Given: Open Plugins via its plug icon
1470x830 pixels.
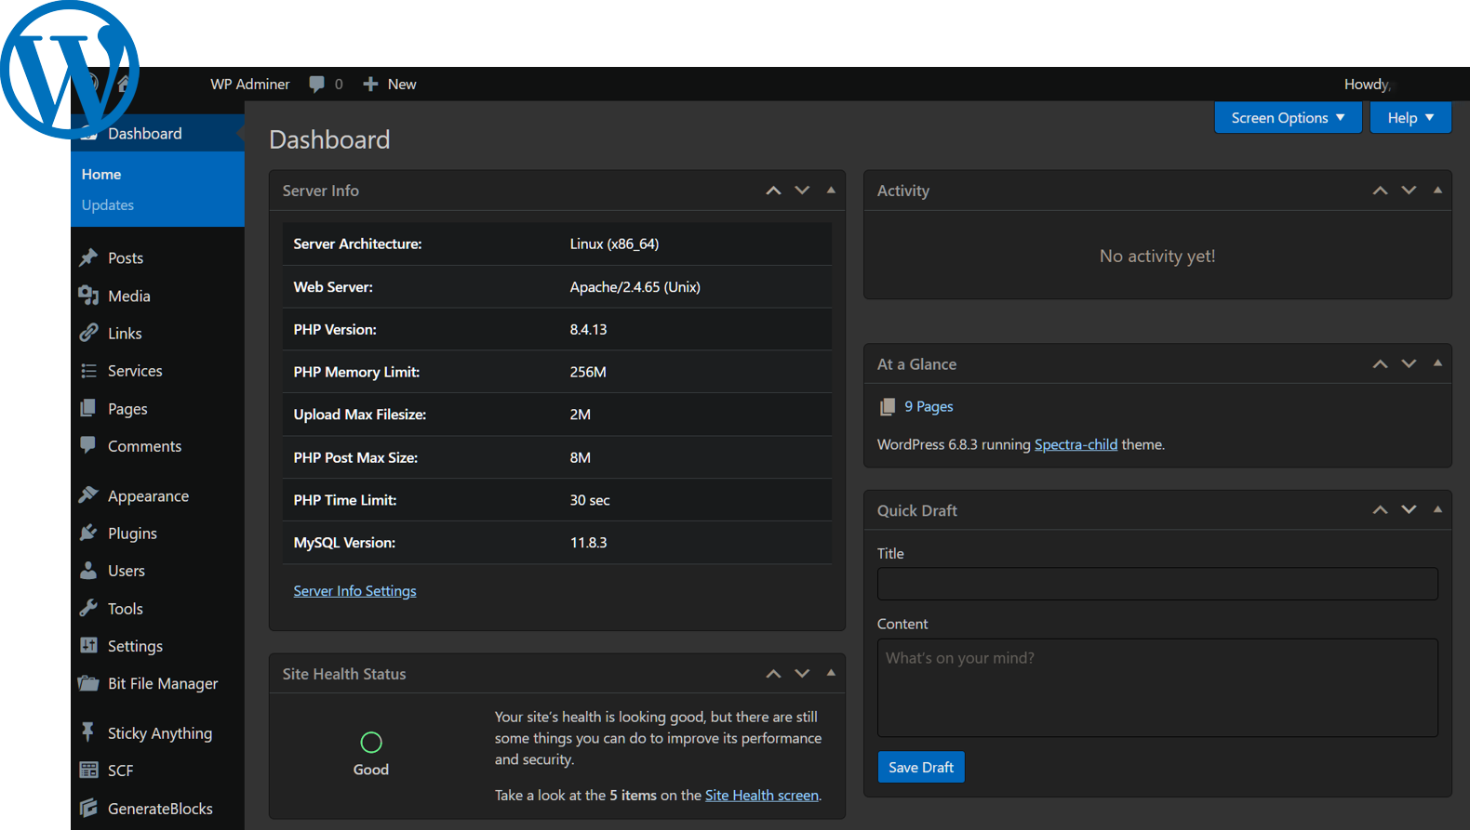Looking at the screenshot, I should coord(88,533).
